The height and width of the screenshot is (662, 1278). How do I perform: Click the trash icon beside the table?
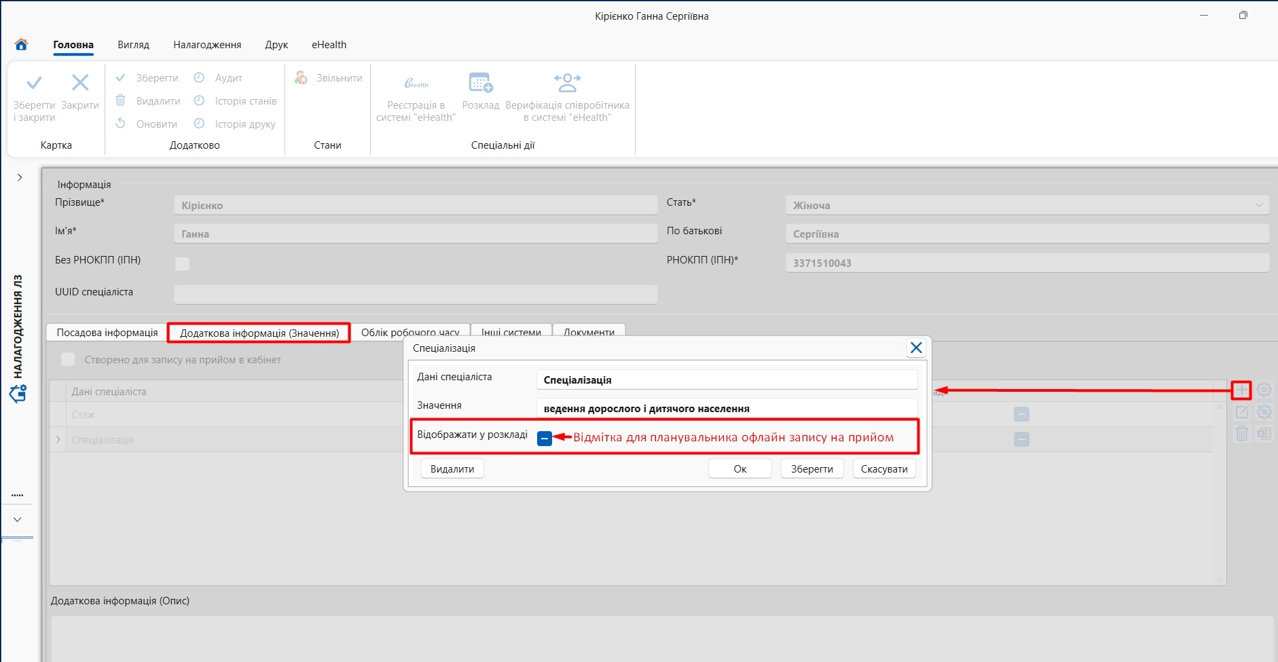tap(1242, 433)
